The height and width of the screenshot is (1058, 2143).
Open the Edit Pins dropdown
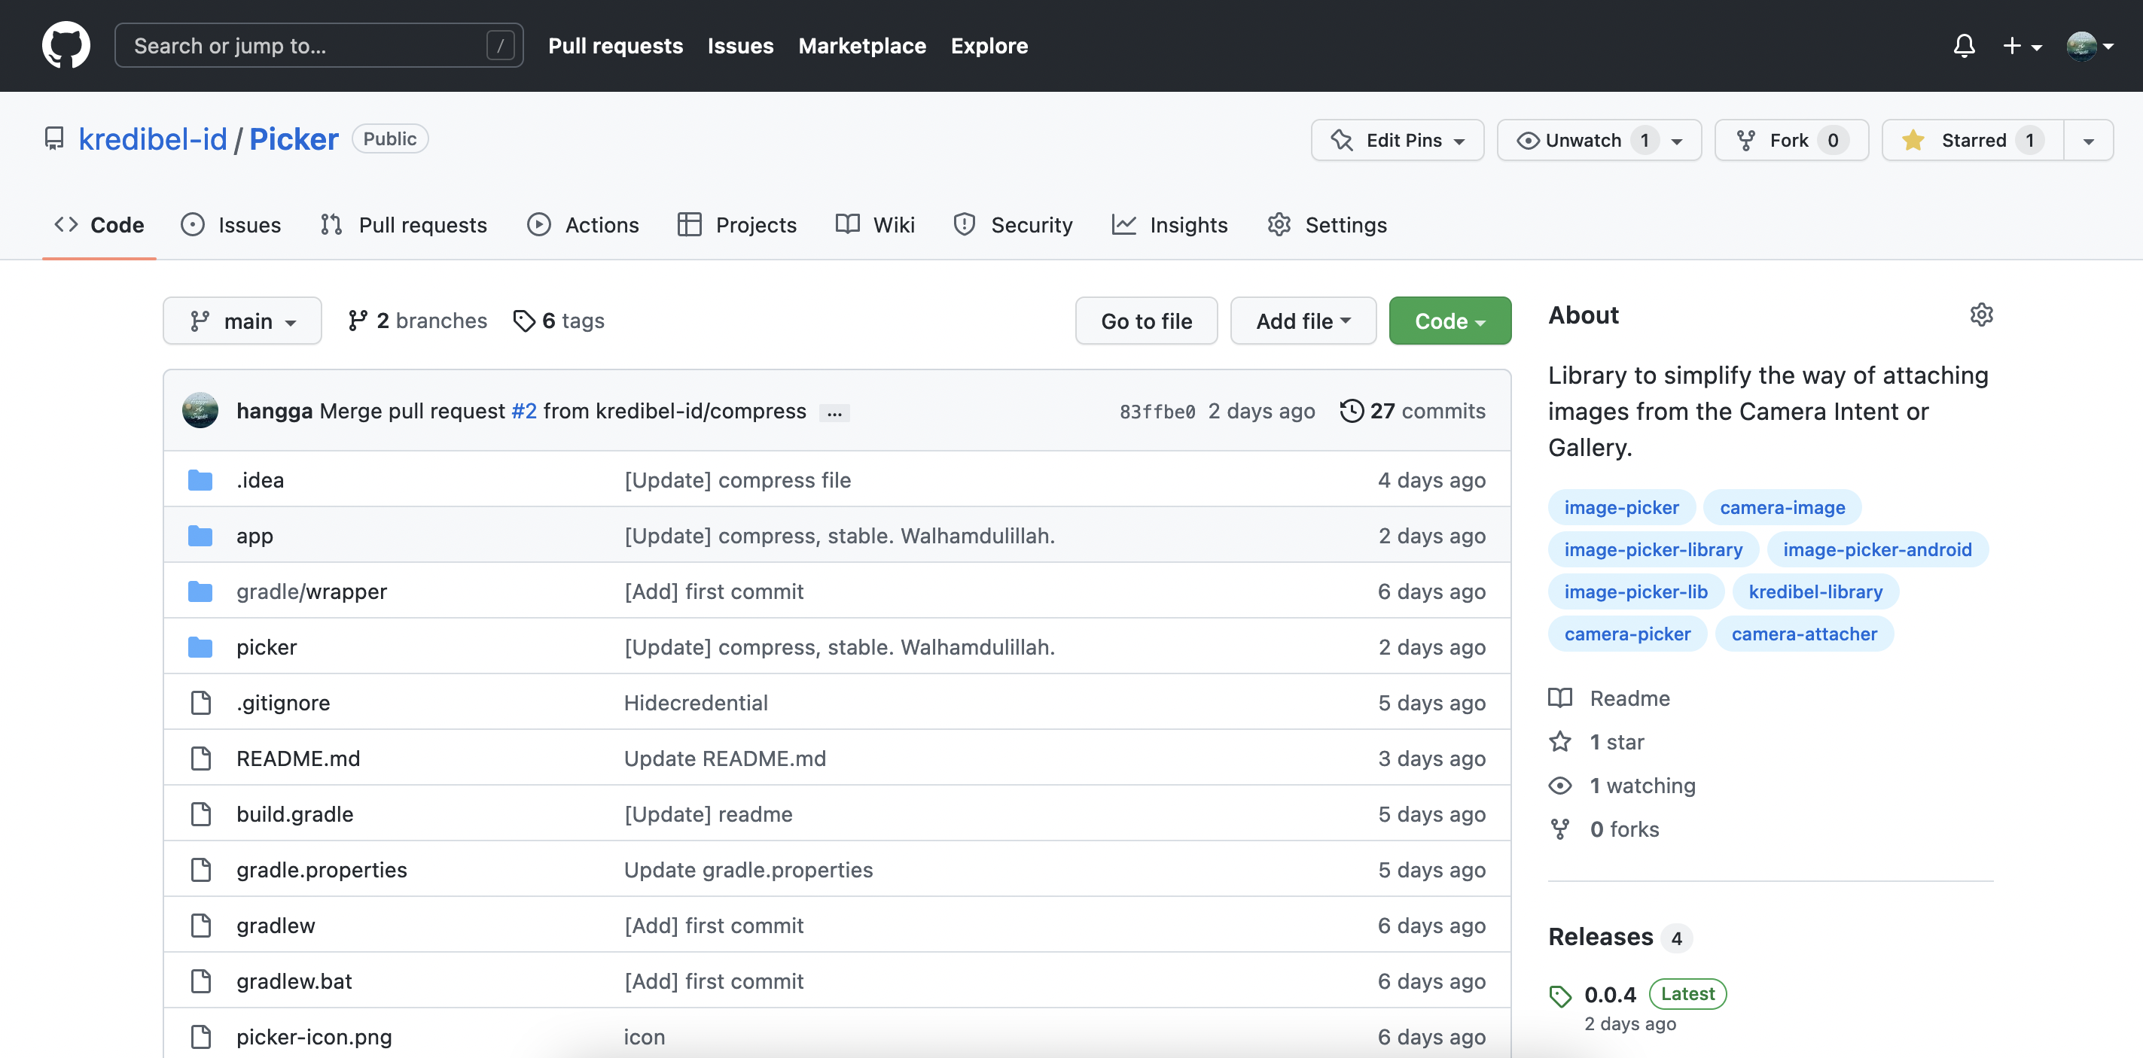[x=1397, y=140]
